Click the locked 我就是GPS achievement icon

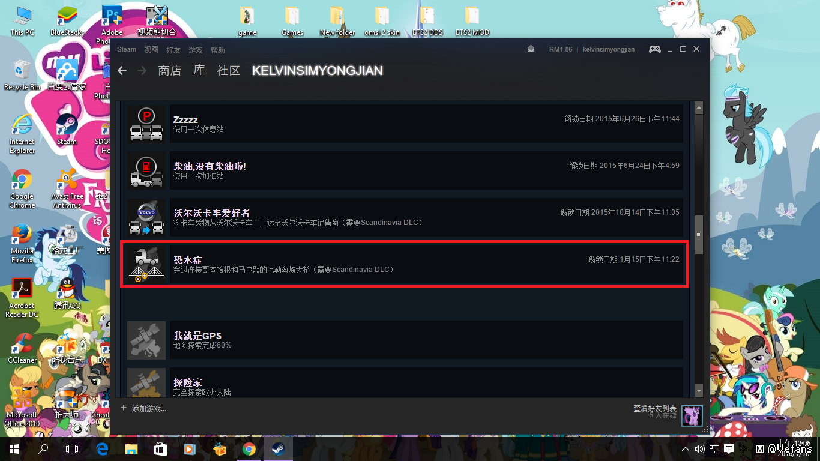[x=146, y=340]
